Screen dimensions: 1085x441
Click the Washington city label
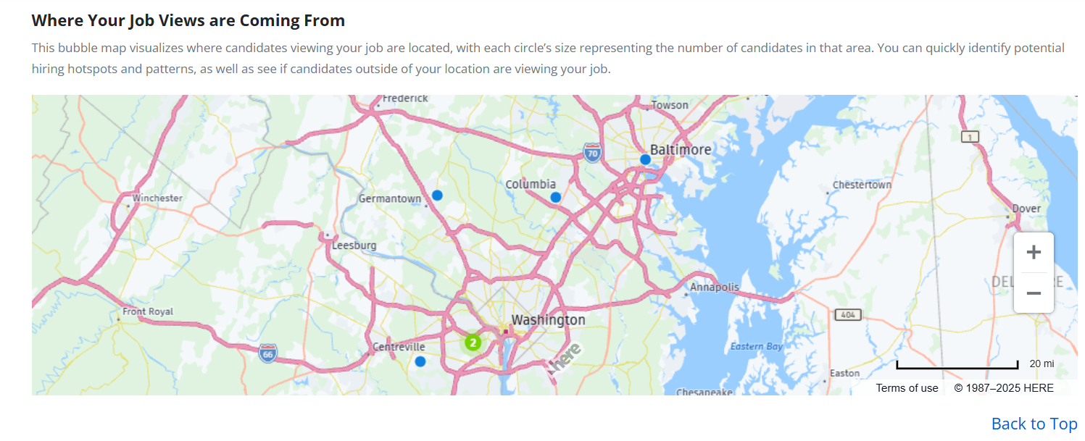[x=549, y=319]
